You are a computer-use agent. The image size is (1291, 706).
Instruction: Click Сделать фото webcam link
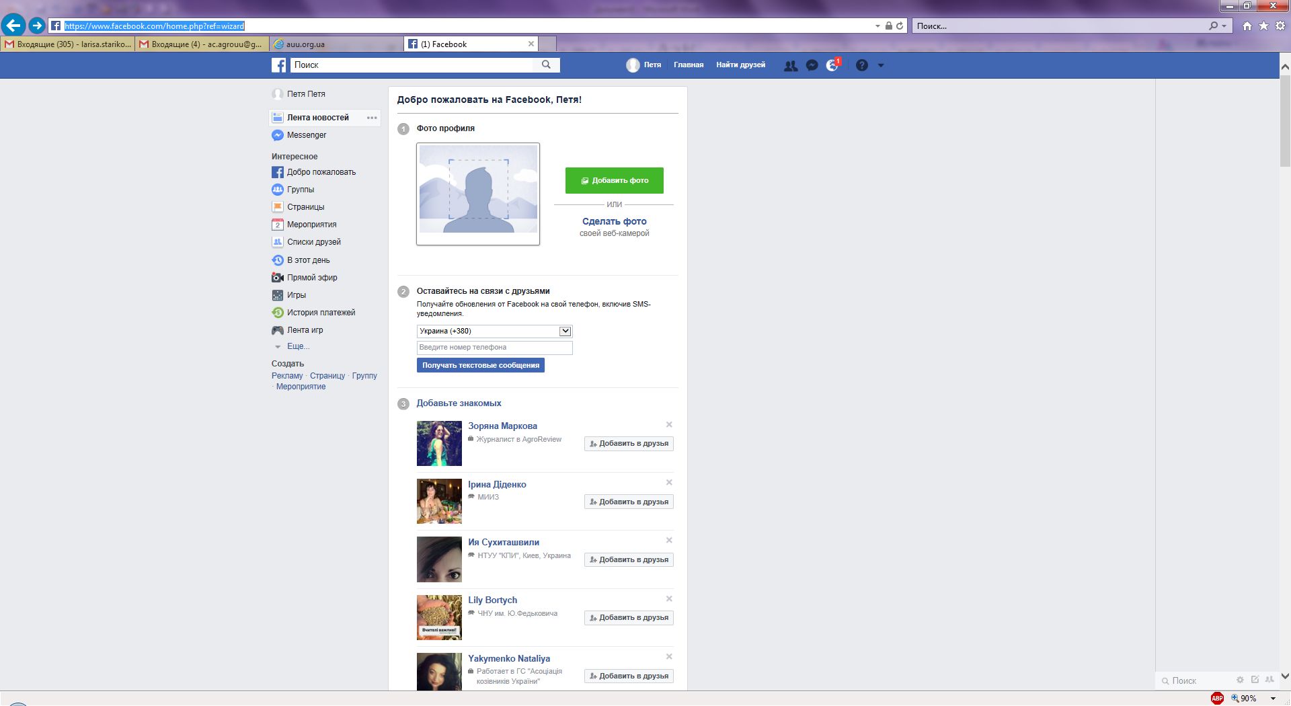614,221
